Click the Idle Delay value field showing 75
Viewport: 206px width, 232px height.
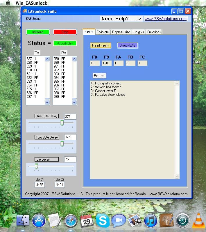(x=70, y=159)
